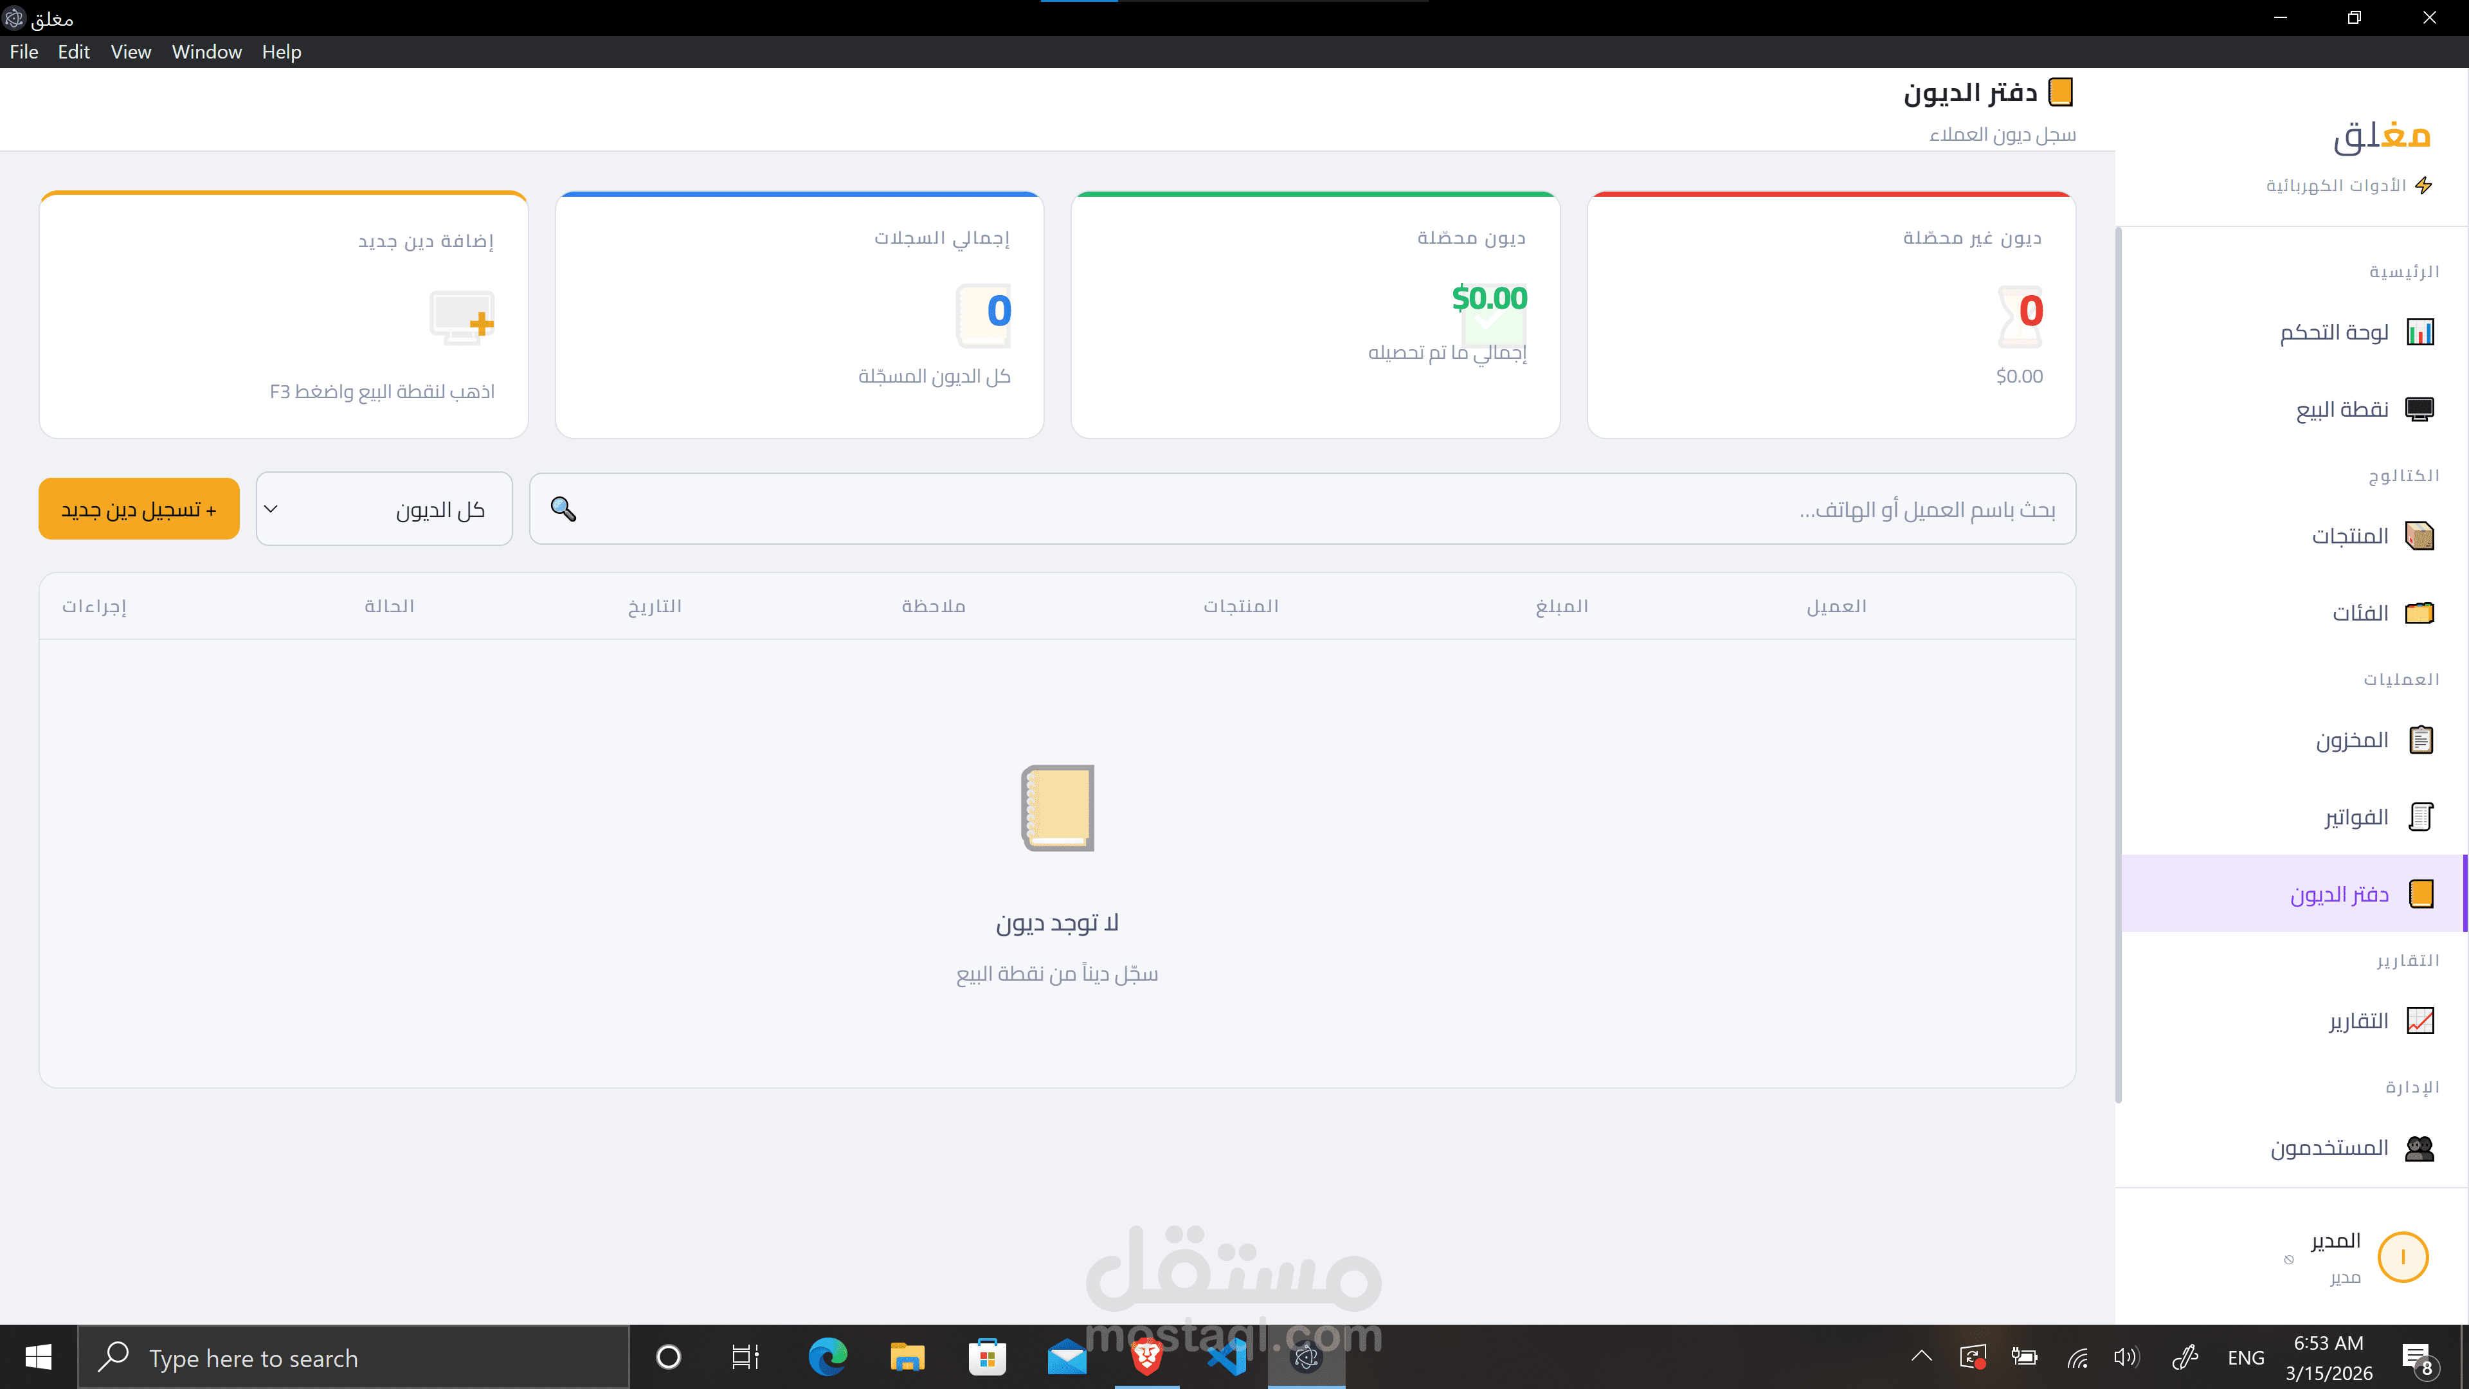
Task: Open المستخدمون users icon in sidebar
Action: (2419, 1147)
